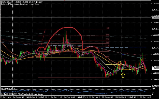
Task: Click the 1.35805 price axis label
Action: coord(155,42)
